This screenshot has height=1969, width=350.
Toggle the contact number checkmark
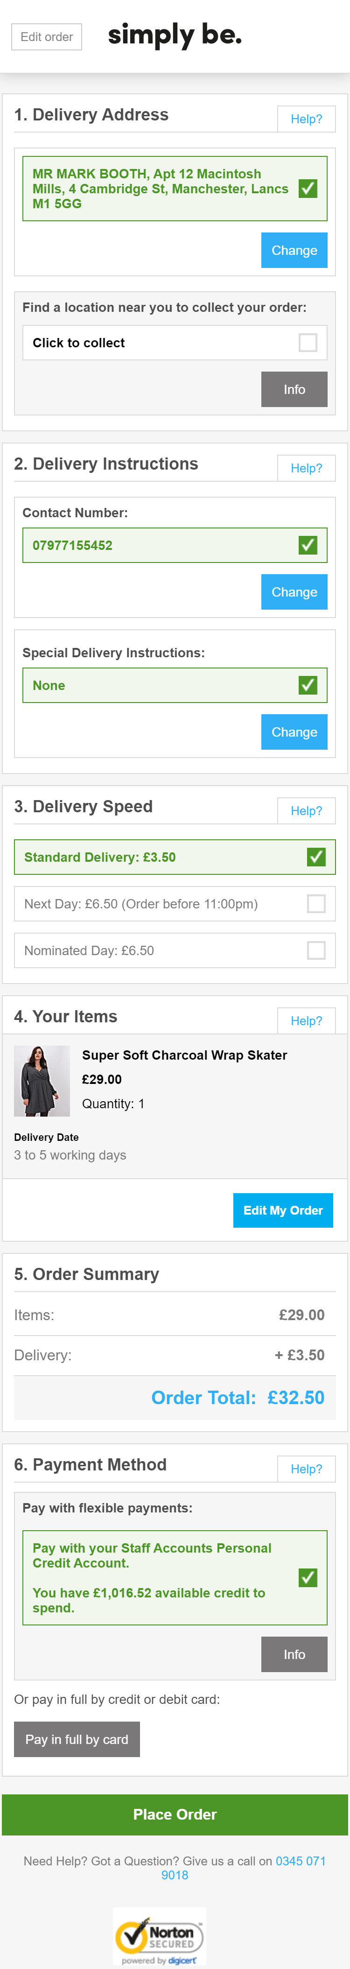pyautogui.click(x=307, y=545)
